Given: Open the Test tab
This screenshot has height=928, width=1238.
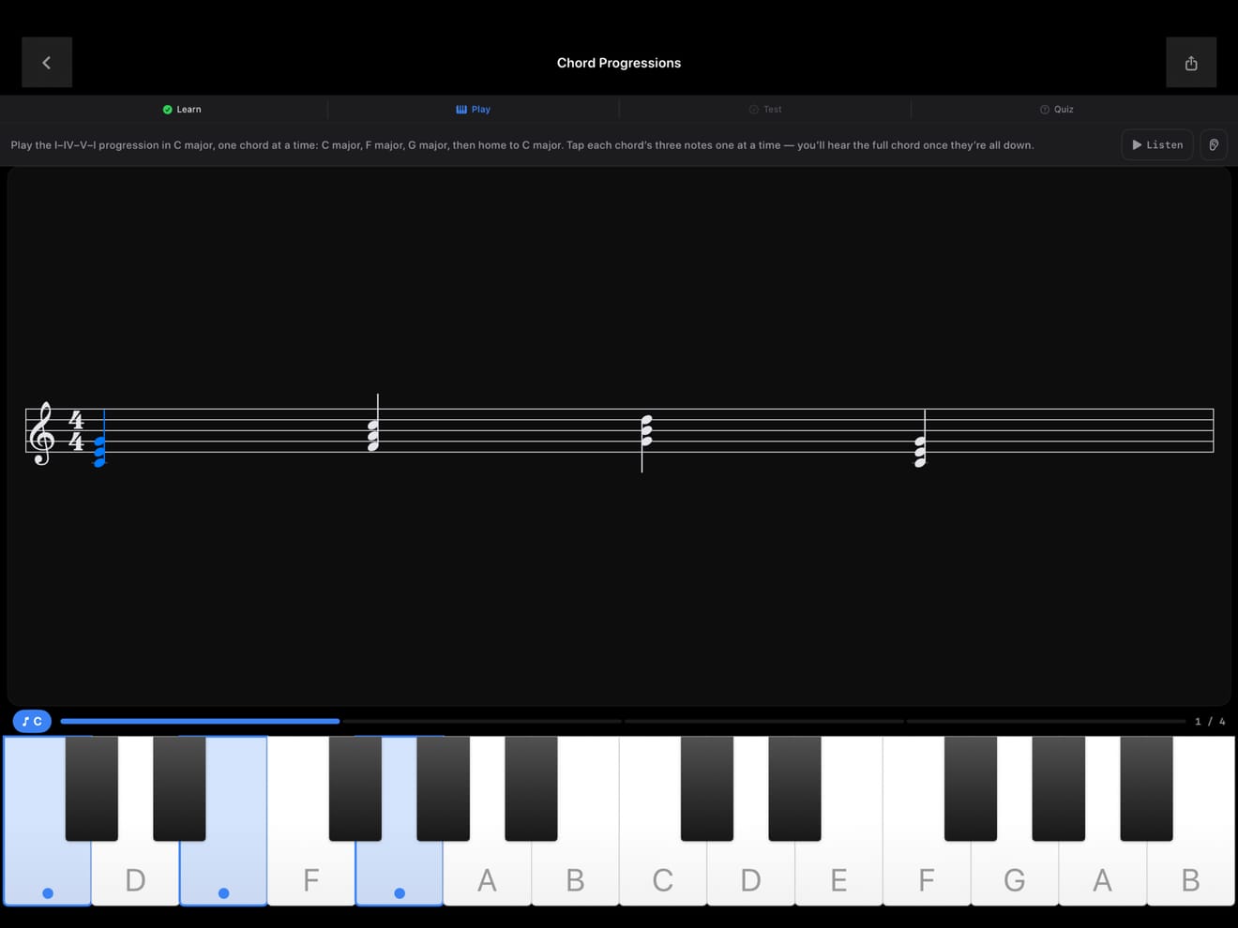Looking at the screenshot, I should (x=765, y=110).
